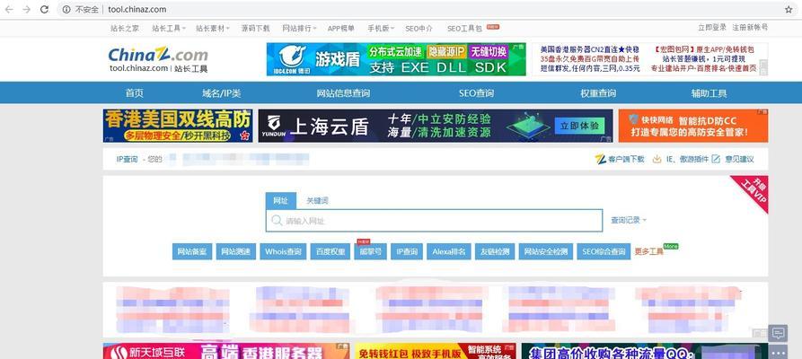
Task: Click the browser back arrow
Action: click(x=9, y=9)
